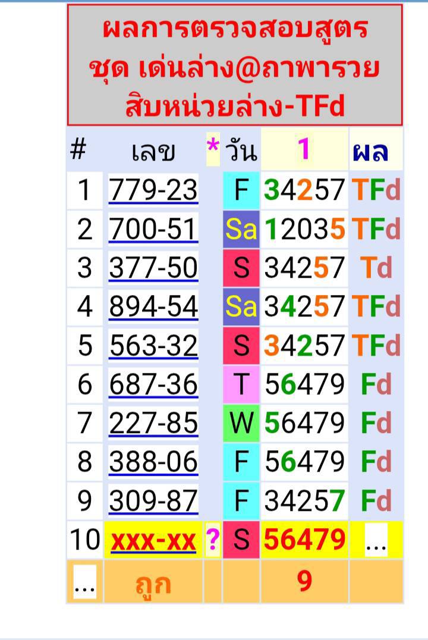This screenshot has width=428, height=640.
Task: Click the 377-50 link in row 3
Action: [x=153, y=268]
